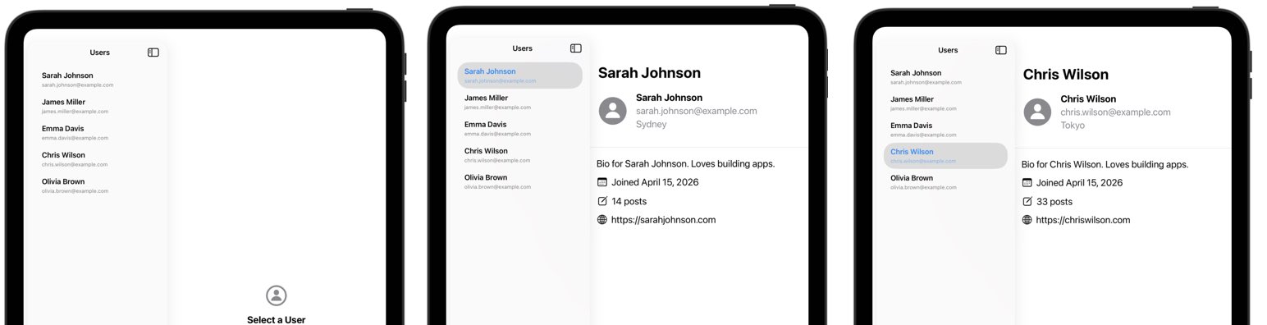Click Joined April 15, 2026 in Sarah's details
Viewport: 1267px width, 325px height.
pos(655,182)
